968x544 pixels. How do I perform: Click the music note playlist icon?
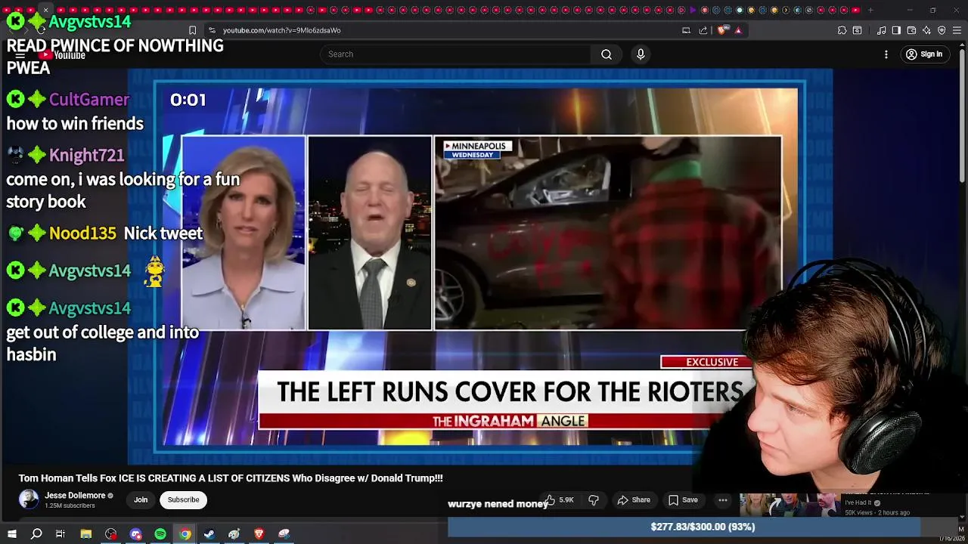[x=882, y=30]
